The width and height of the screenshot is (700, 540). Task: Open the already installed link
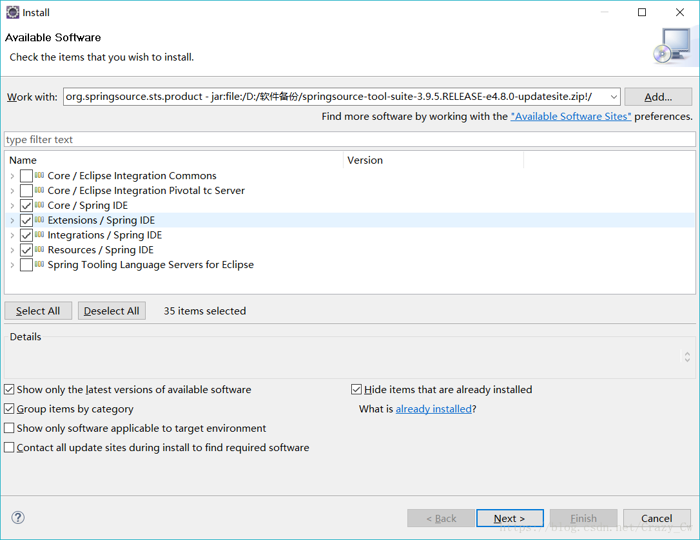pyautogui.click(x=434, y=409)
